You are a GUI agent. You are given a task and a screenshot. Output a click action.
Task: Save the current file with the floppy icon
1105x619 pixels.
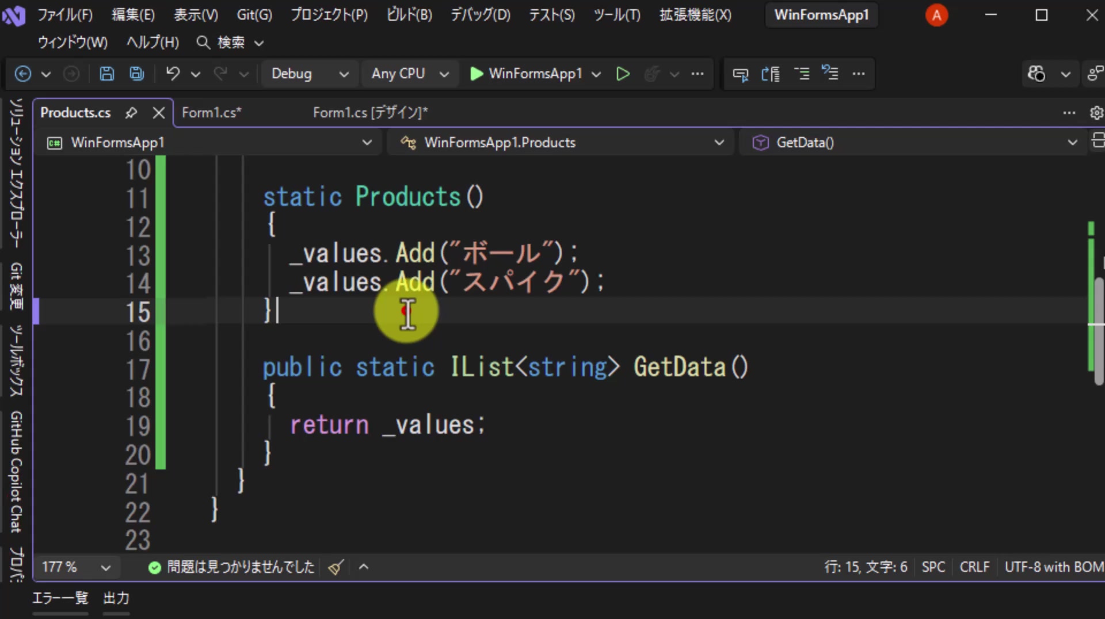click(x=106, y=74)
